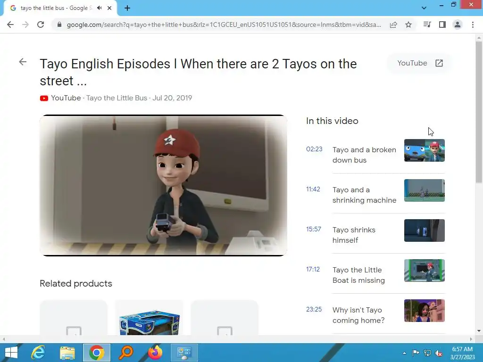Select chapter 'Tayo the Little Boat is missing'
Screen dimensions: 483x362
pos(358,275)
